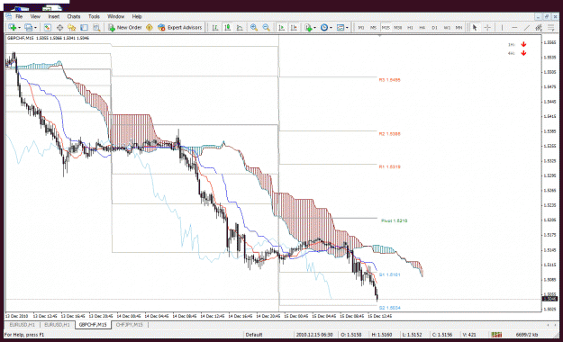This screenshot has width=563, height=342.
Task: Click the Default profile name in status bar
Action: 254,335
